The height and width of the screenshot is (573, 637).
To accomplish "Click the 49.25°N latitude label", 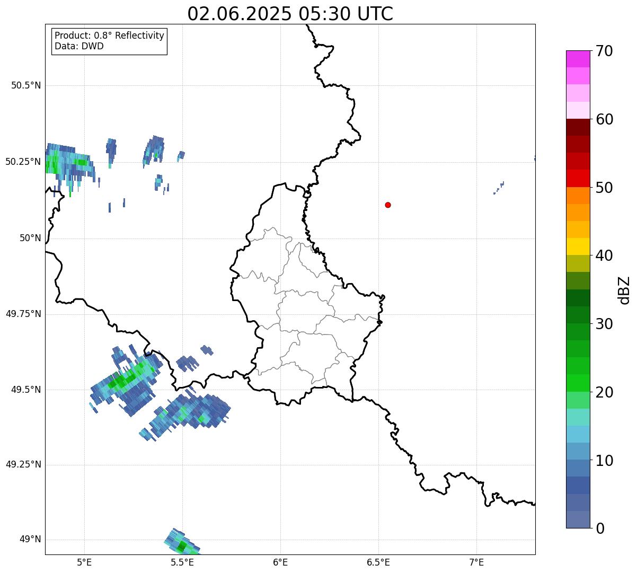I will click(x=23, y=465).
